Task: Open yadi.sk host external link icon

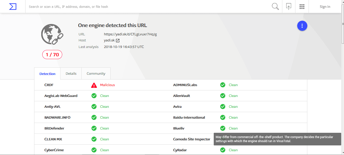Action: (x=118, y=40)
